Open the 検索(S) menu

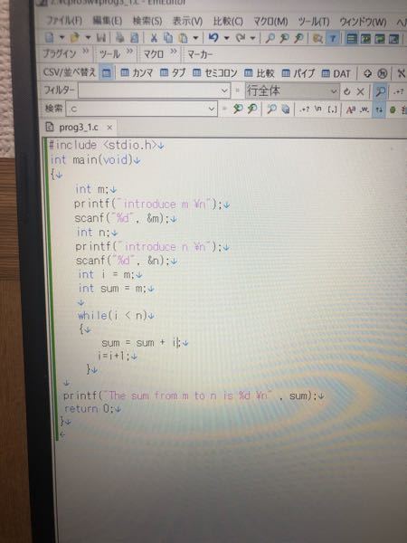pyautogui.click(x=147, y=21)
